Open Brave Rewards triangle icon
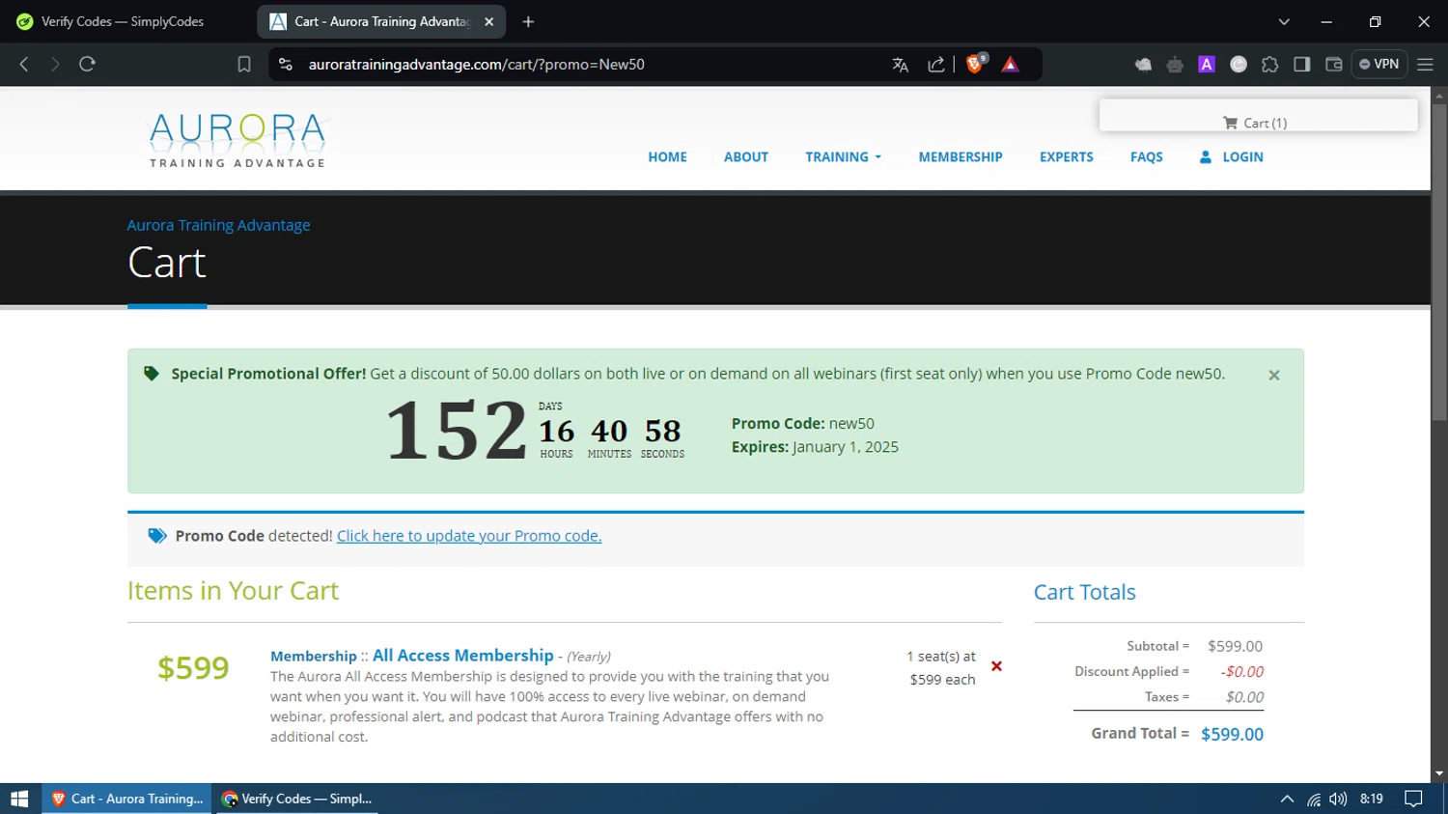This screenshot has width=1448, height=814. pyautogui.click(x=1011, y=65)
